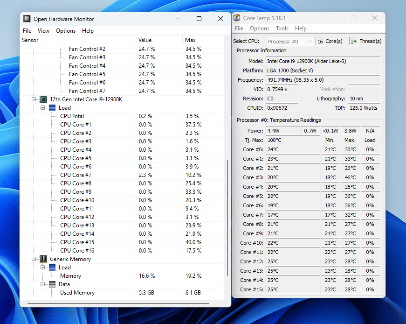Click the Generic Memory chip icon
This screenshot has width=406, height=324.
click(43, 259)
